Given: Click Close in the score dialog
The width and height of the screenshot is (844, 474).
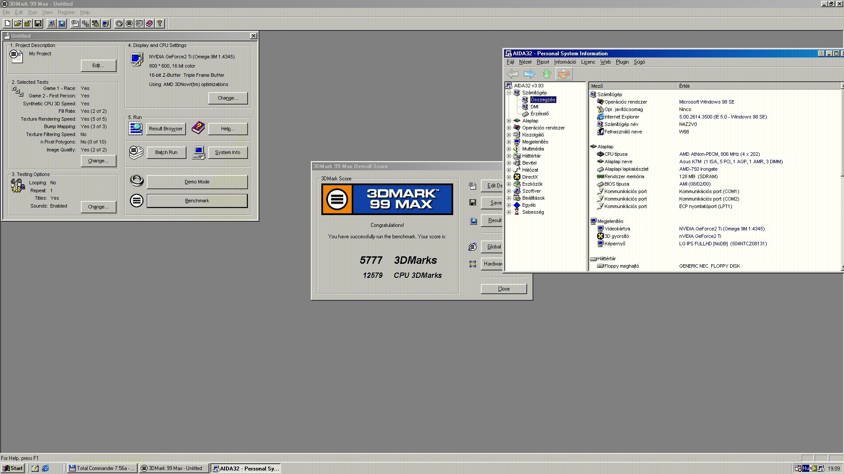Looking at the screenshot, I should [503, 289].
